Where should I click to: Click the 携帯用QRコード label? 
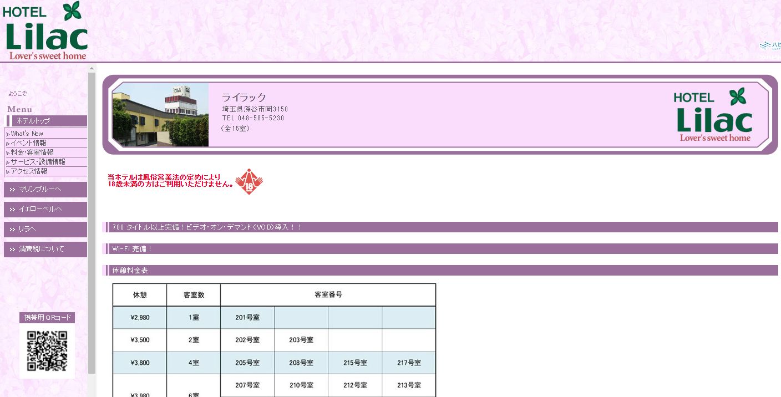[x=47, y=318]
